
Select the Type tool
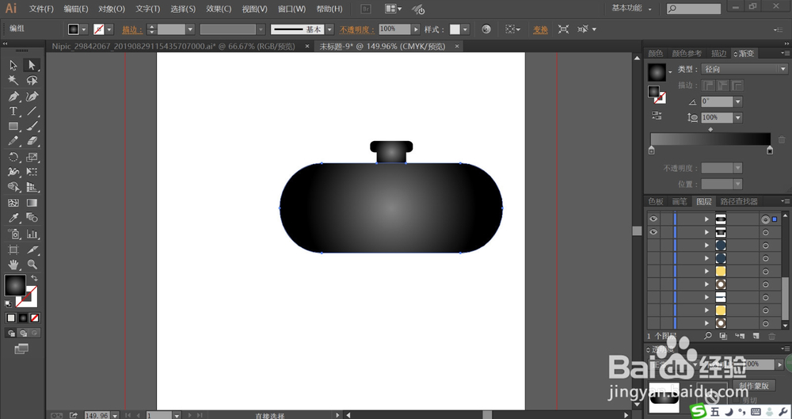click(x=13, y=111)
